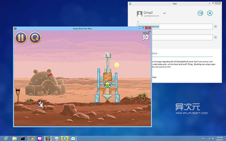
Task: Click the Cc input field in Mail
Action: 182,37
